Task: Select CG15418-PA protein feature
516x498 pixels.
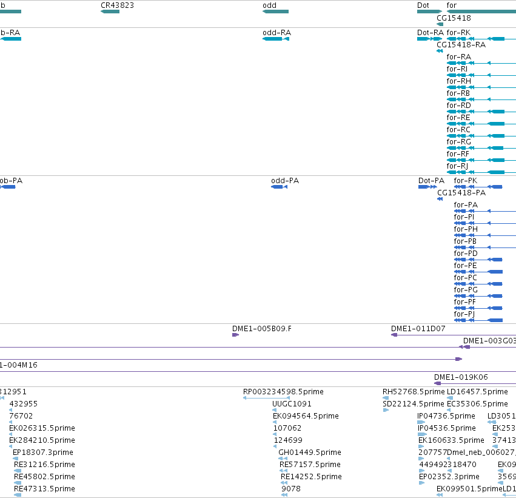Action: pos(440,199)
